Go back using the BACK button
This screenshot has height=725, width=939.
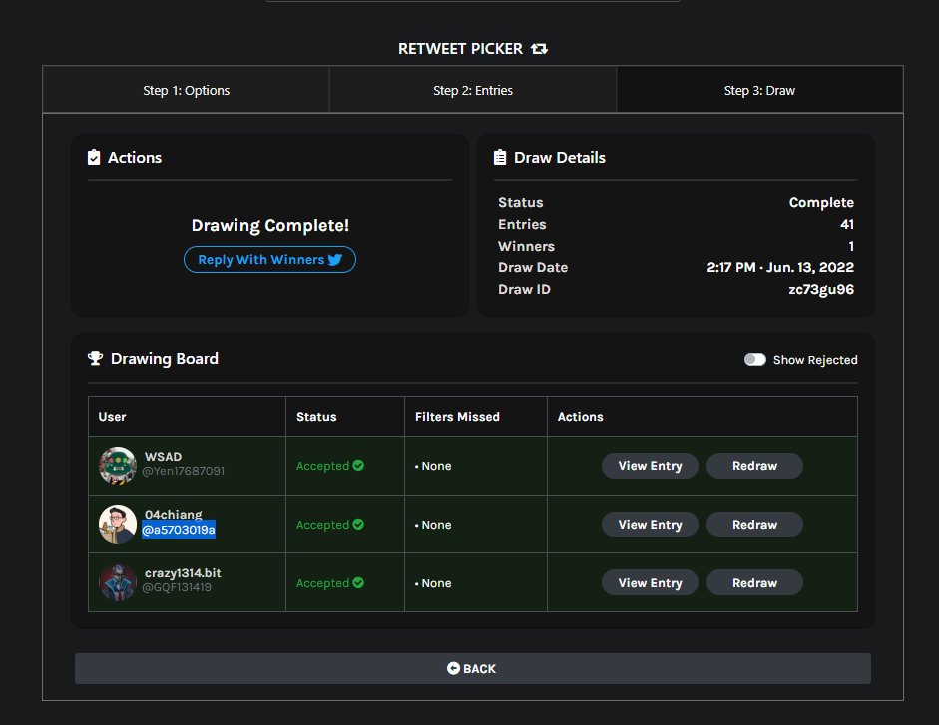coord(473,668)
